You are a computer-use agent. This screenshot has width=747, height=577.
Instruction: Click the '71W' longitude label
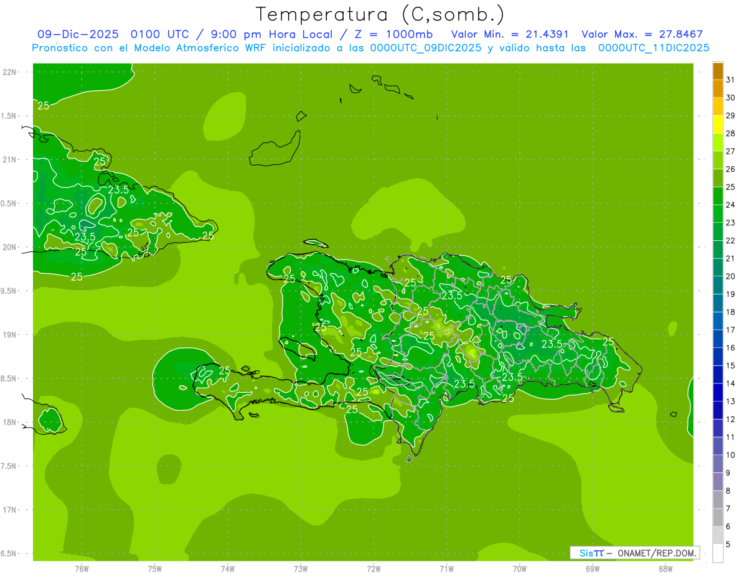click(446, 569)
